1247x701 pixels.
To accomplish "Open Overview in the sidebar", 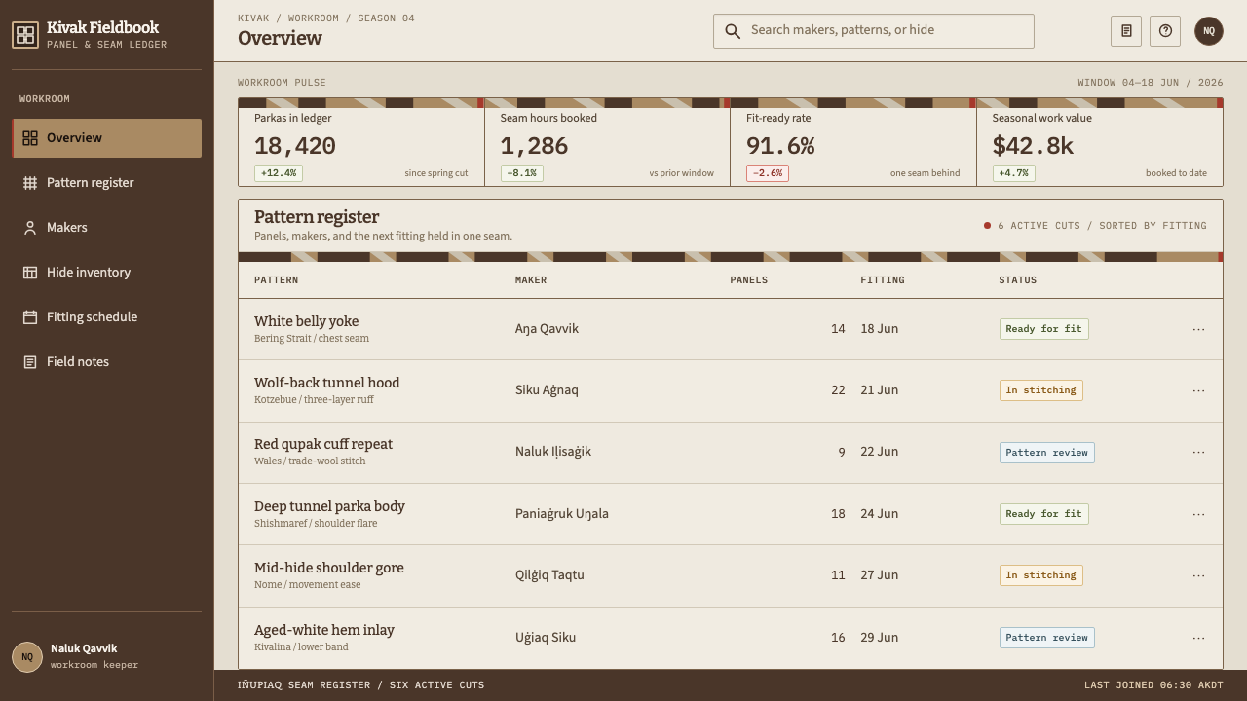I will click(x=107, y=138).
